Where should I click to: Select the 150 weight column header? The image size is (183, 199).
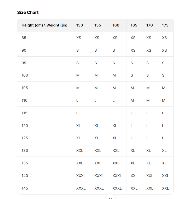click(80, 25)
